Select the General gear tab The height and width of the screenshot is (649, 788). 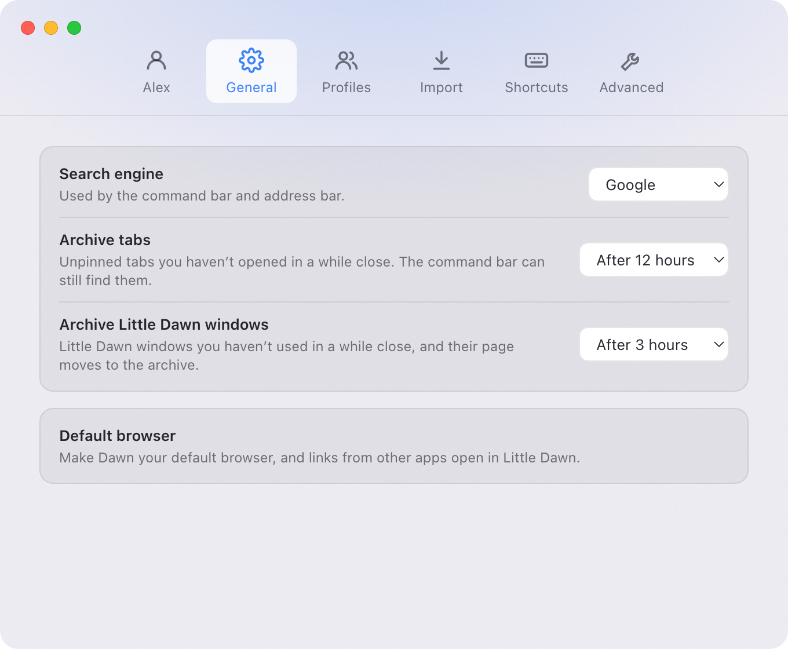pos(251,72)
